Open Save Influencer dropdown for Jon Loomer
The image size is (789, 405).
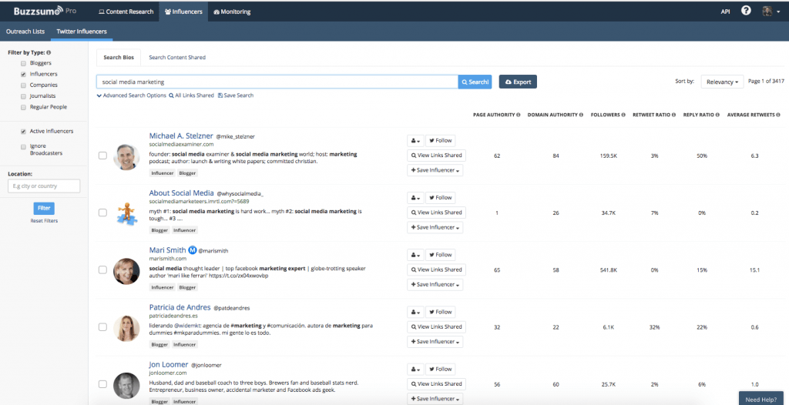pos(435,398)
